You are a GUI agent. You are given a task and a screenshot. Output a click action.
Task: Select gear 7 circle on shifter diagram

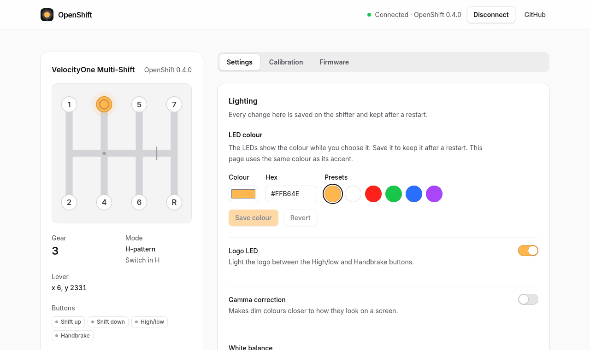tap(174, 105)
